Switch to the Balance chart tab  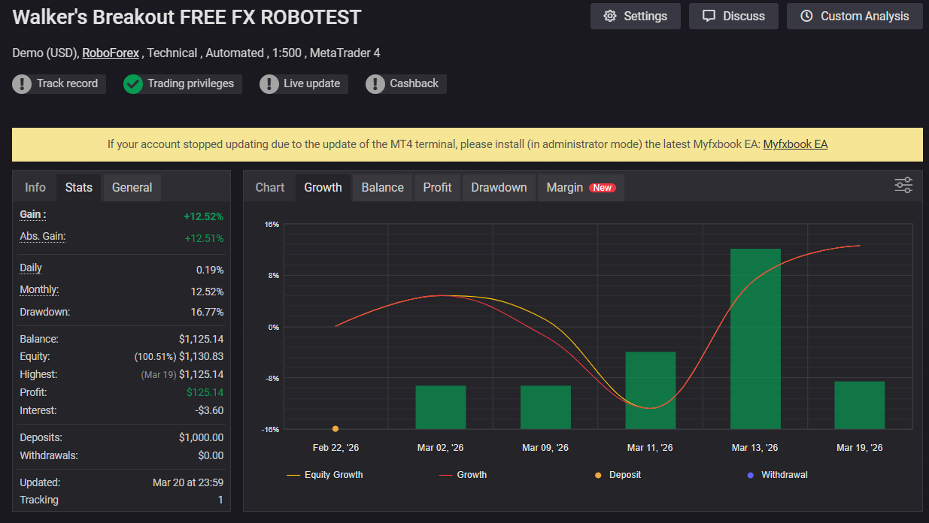coord(382,188)
